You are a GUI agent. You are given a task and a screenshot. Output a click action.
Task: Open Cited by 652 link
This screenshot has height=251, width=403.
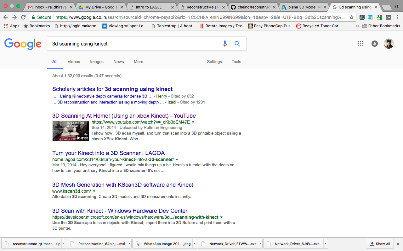(x=182, y=96)
